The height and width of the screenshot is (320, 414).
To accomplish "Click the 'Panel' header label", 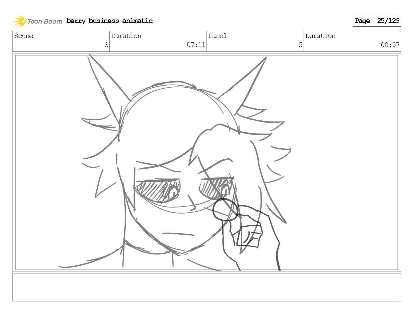I will pos(218,36).
